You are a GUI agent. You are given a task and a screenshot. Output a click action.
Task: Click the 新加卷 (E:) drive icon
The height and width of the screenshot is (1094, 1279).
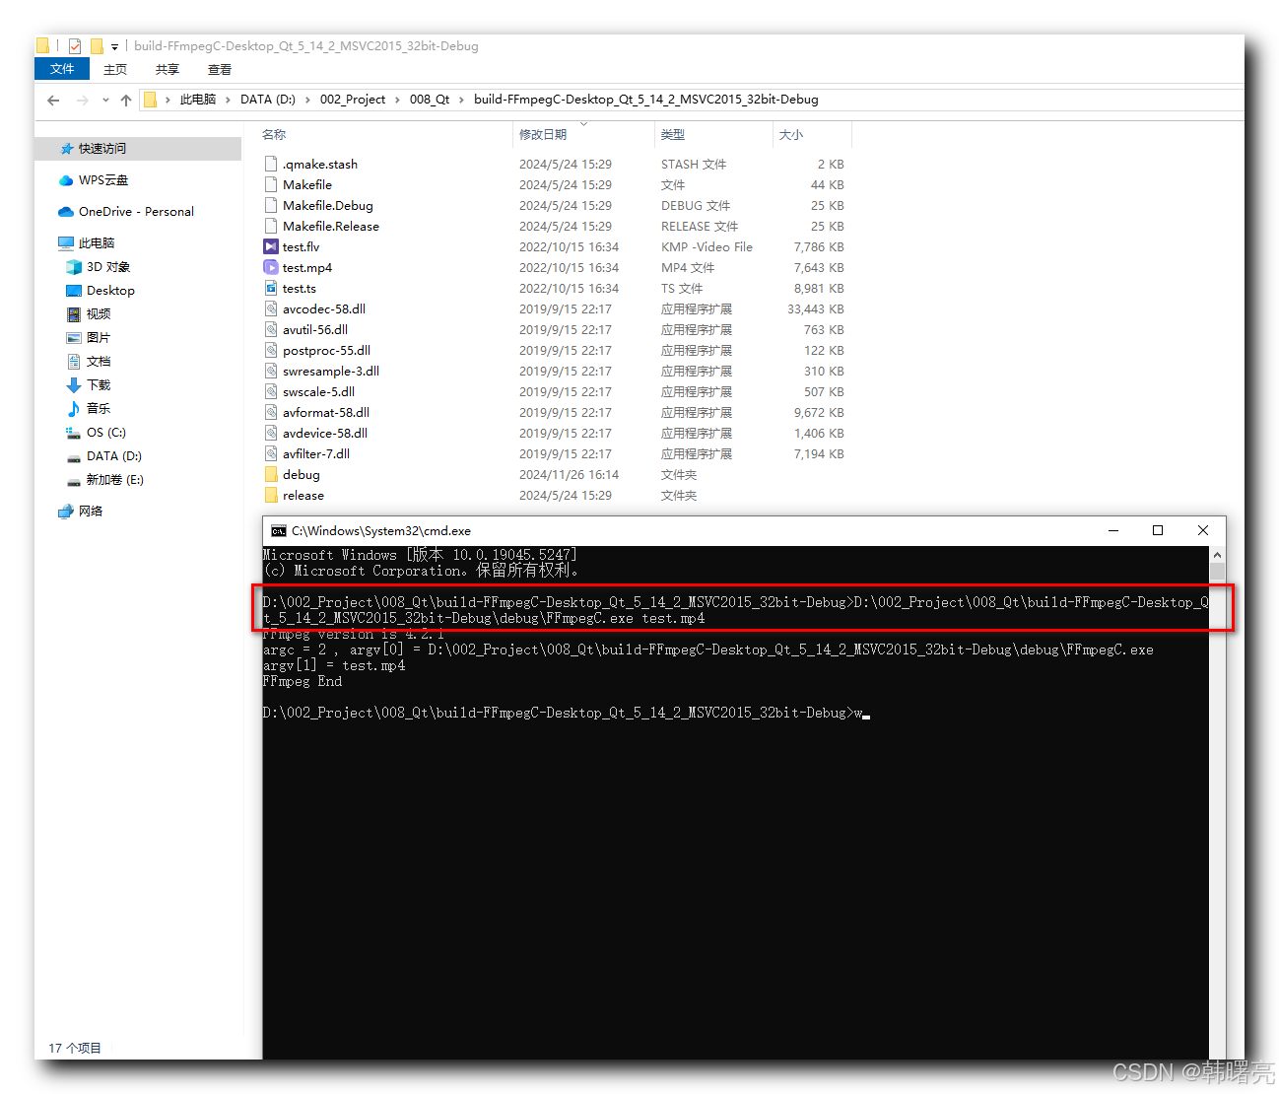pos(74,480)
